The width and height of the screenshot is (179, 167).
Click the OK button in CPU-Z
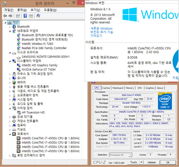168,162
